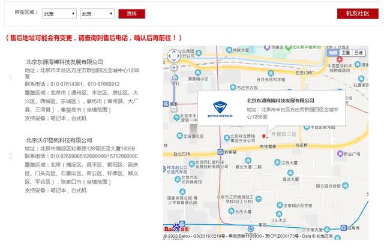Select company title 北京东源海博科技发展有限公司 in list

pyautogui.click(x=65, y=62)
